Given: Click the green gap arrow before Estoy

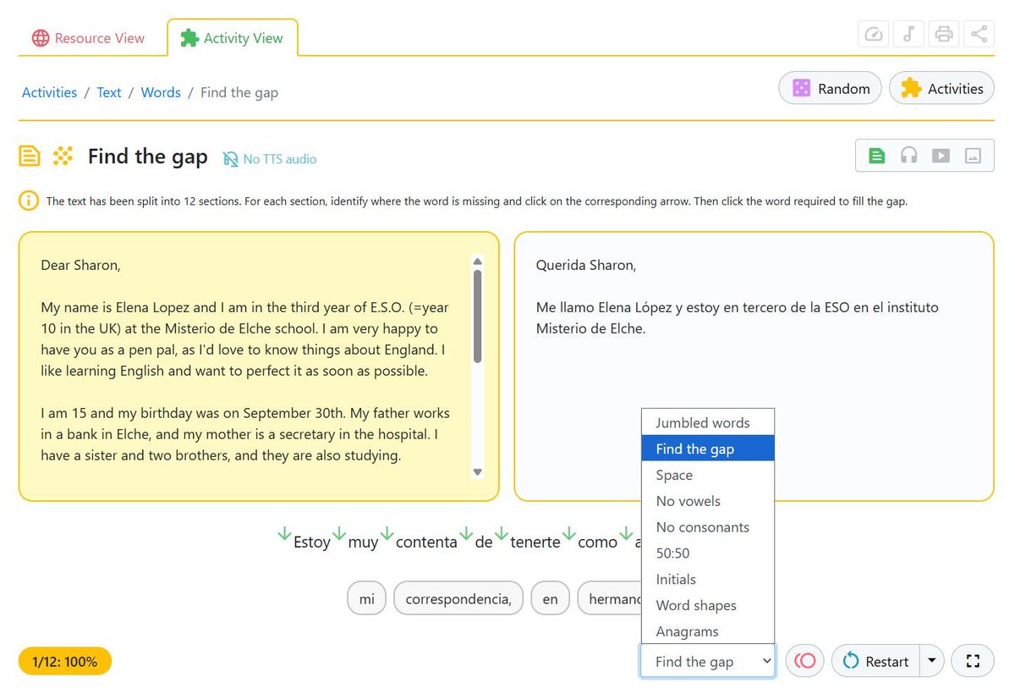Looking at the screenshot, I should coord(284,533).
